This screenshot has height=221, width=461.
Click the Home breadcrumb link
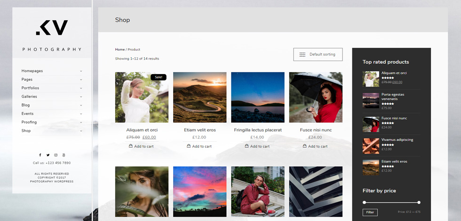tap(119, 50)
